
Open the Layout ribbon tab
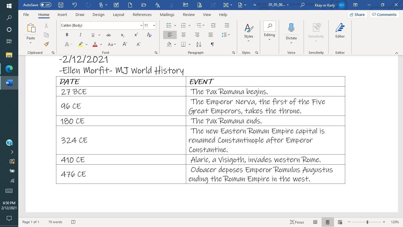(x=118, y=14)
